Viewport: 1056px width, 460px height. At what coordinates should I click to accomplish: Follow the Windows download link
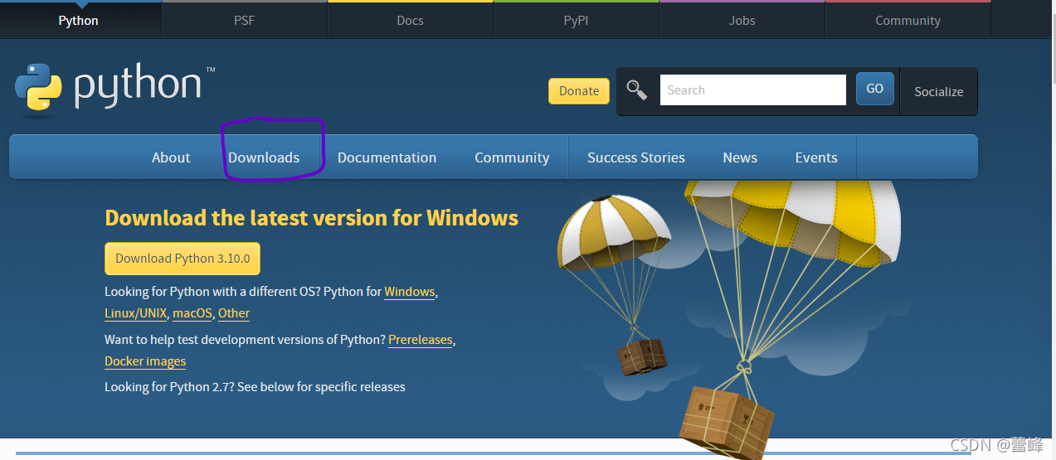tap(410, 292)
